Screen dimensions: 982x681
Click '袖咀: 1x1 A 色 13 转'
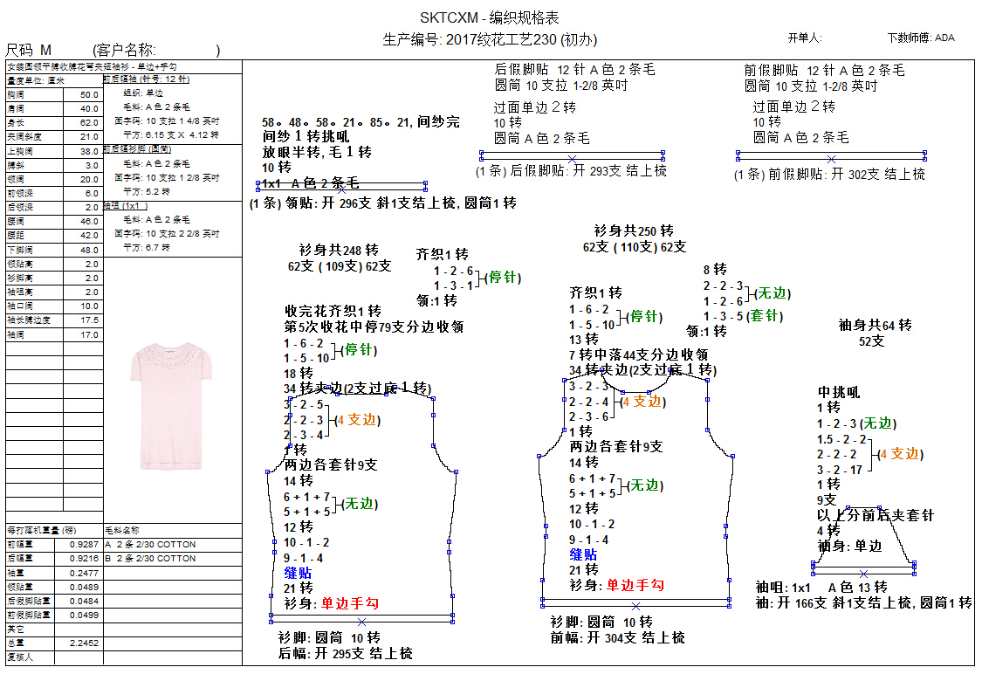[x=821, y=588]
